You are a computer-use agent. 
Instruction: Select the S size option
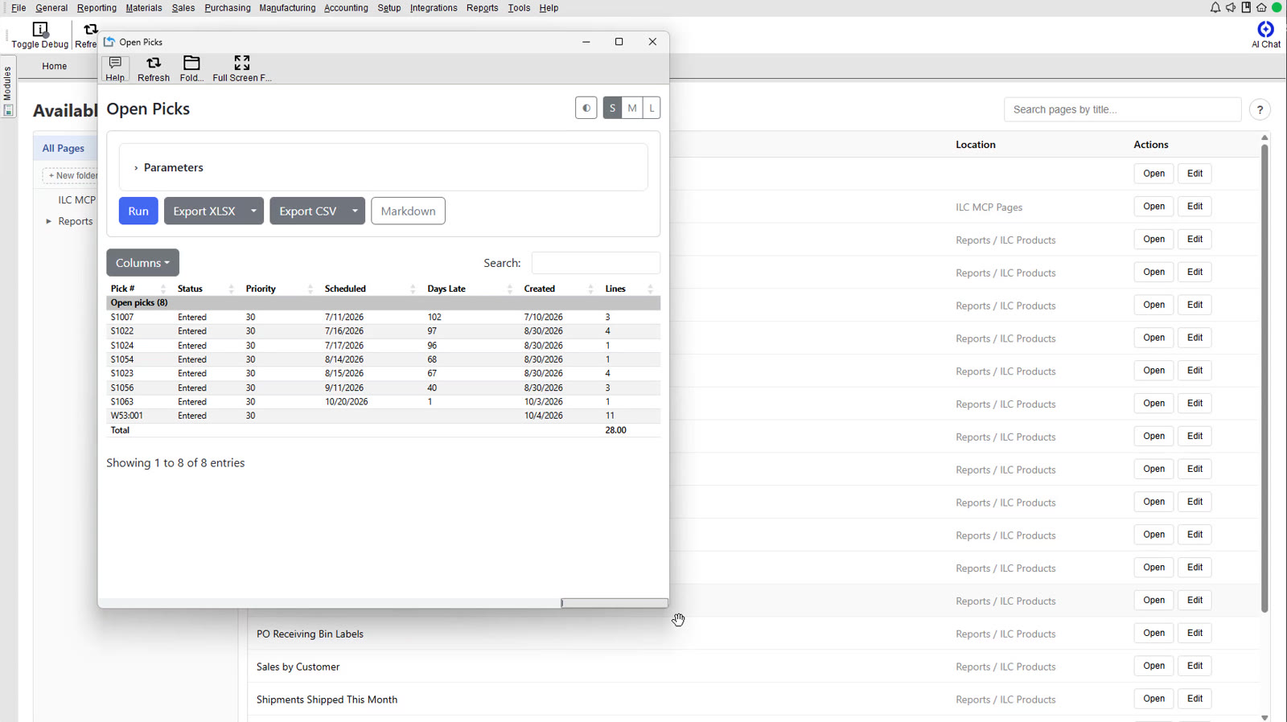(x=612, y=108)
